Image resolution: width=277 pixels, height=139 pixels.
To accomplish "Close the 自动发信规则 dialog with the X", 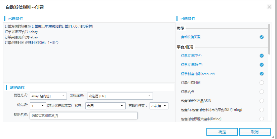I will coord(269,7).
